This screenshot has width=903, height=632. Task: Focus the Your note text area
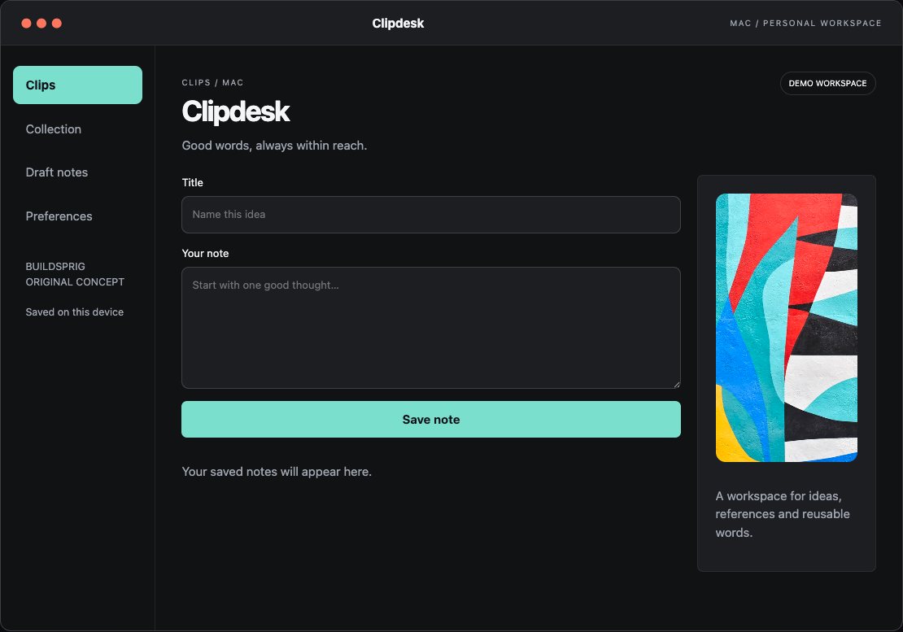click(431, 328)
